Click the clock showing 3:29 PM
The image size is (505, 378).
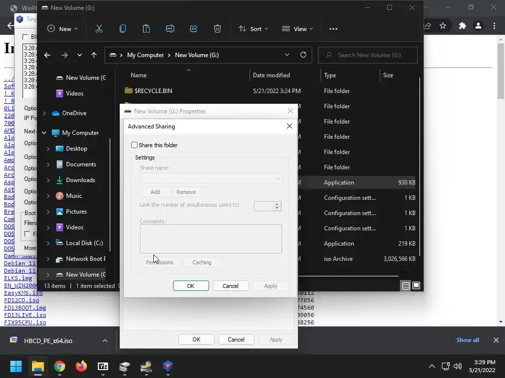tap(484, 362)
